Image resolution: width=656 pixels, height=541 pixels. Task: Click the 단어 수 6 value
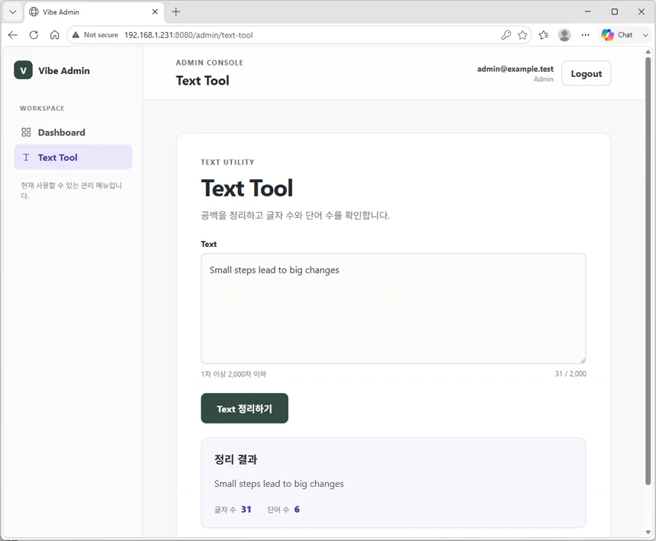click(x=297, y=509)
